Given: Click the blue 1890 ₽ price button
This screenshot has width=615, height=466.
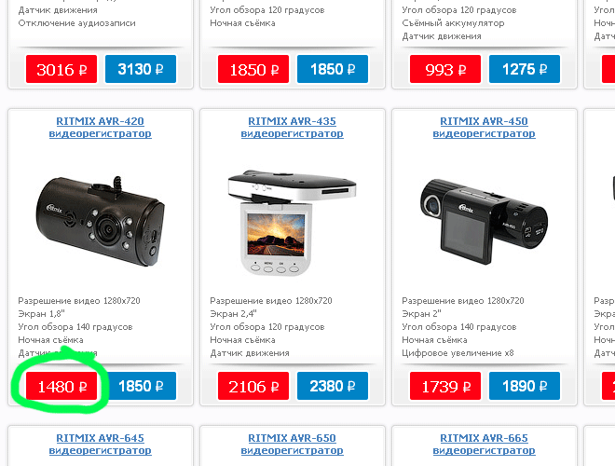Looking at the screenshot, I should pyautogui.click(x=525, y=386).
